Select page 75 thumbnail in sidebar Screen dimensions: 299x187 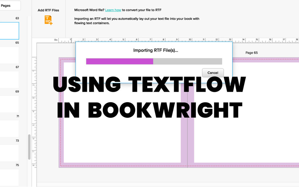pyautogui.click(x=9, y=178)
